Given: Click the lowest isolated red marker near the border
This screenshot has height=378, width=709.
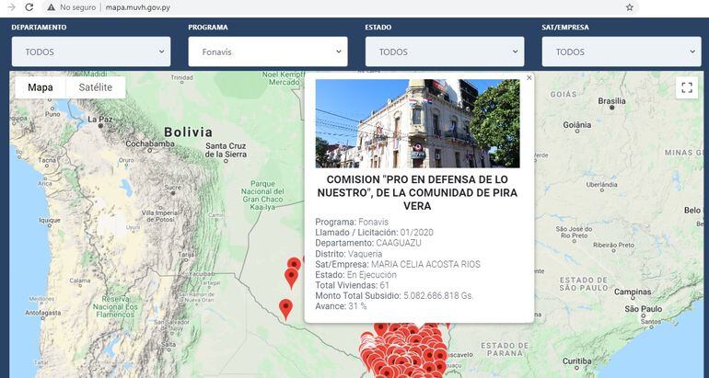Looking at the screenshot, I should (x=285, y=309).
